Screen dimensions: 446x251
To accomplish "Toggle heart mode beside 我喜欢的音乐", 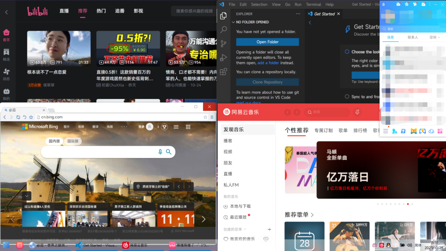I will (266, 239).
